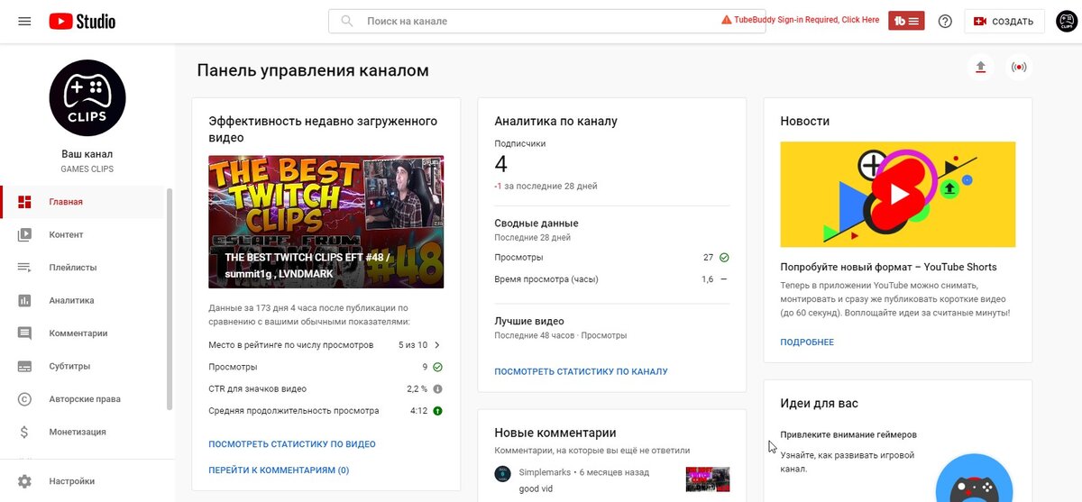This screenshot has height=502, width=1082.
Task: Click the CTR info icon
Action: pyautogui.click(x=437, y=388)
